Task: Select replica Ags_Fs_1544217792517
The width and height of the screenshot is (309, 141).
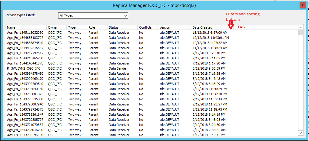Action: (x=25, y=53)
